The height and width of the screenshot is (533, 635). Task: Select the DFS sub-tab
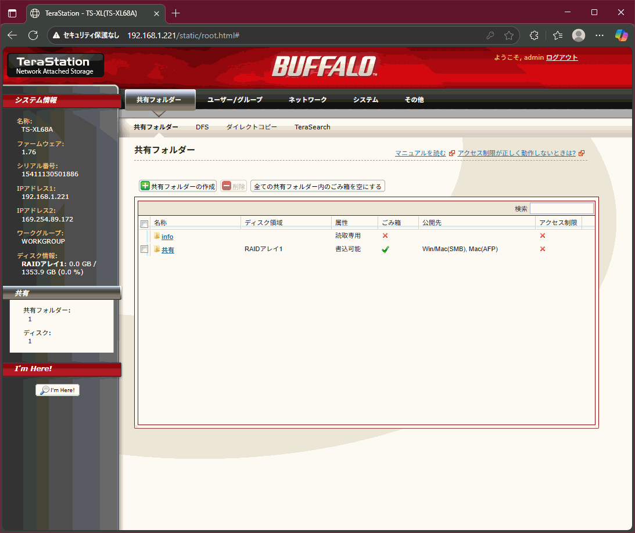(202, 127)
